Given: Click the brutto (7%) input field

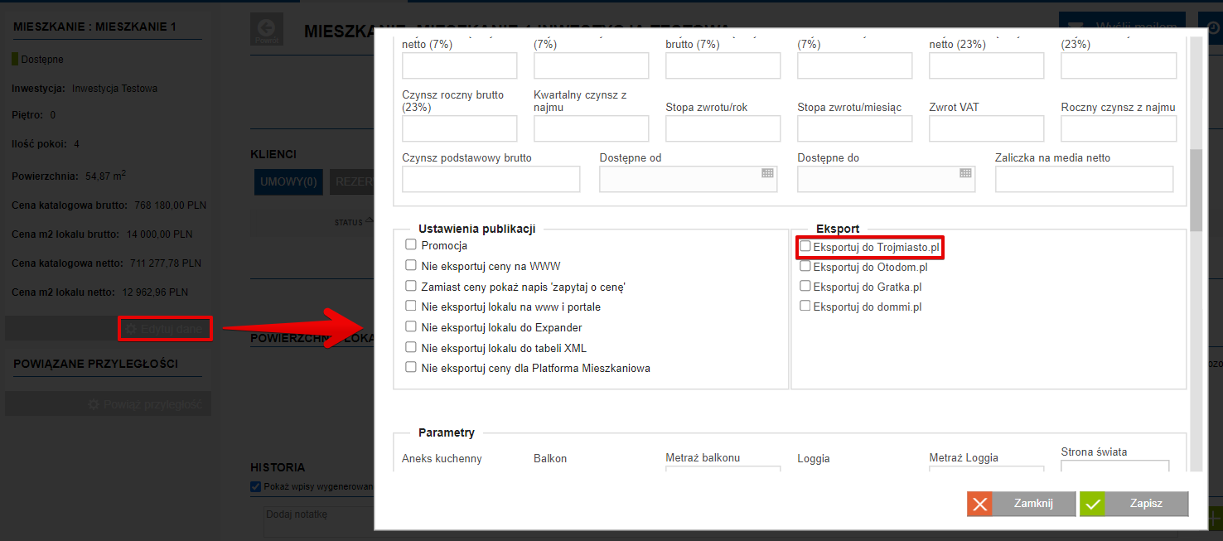Looking at the screenshot, I should click(x=723, y=65).
